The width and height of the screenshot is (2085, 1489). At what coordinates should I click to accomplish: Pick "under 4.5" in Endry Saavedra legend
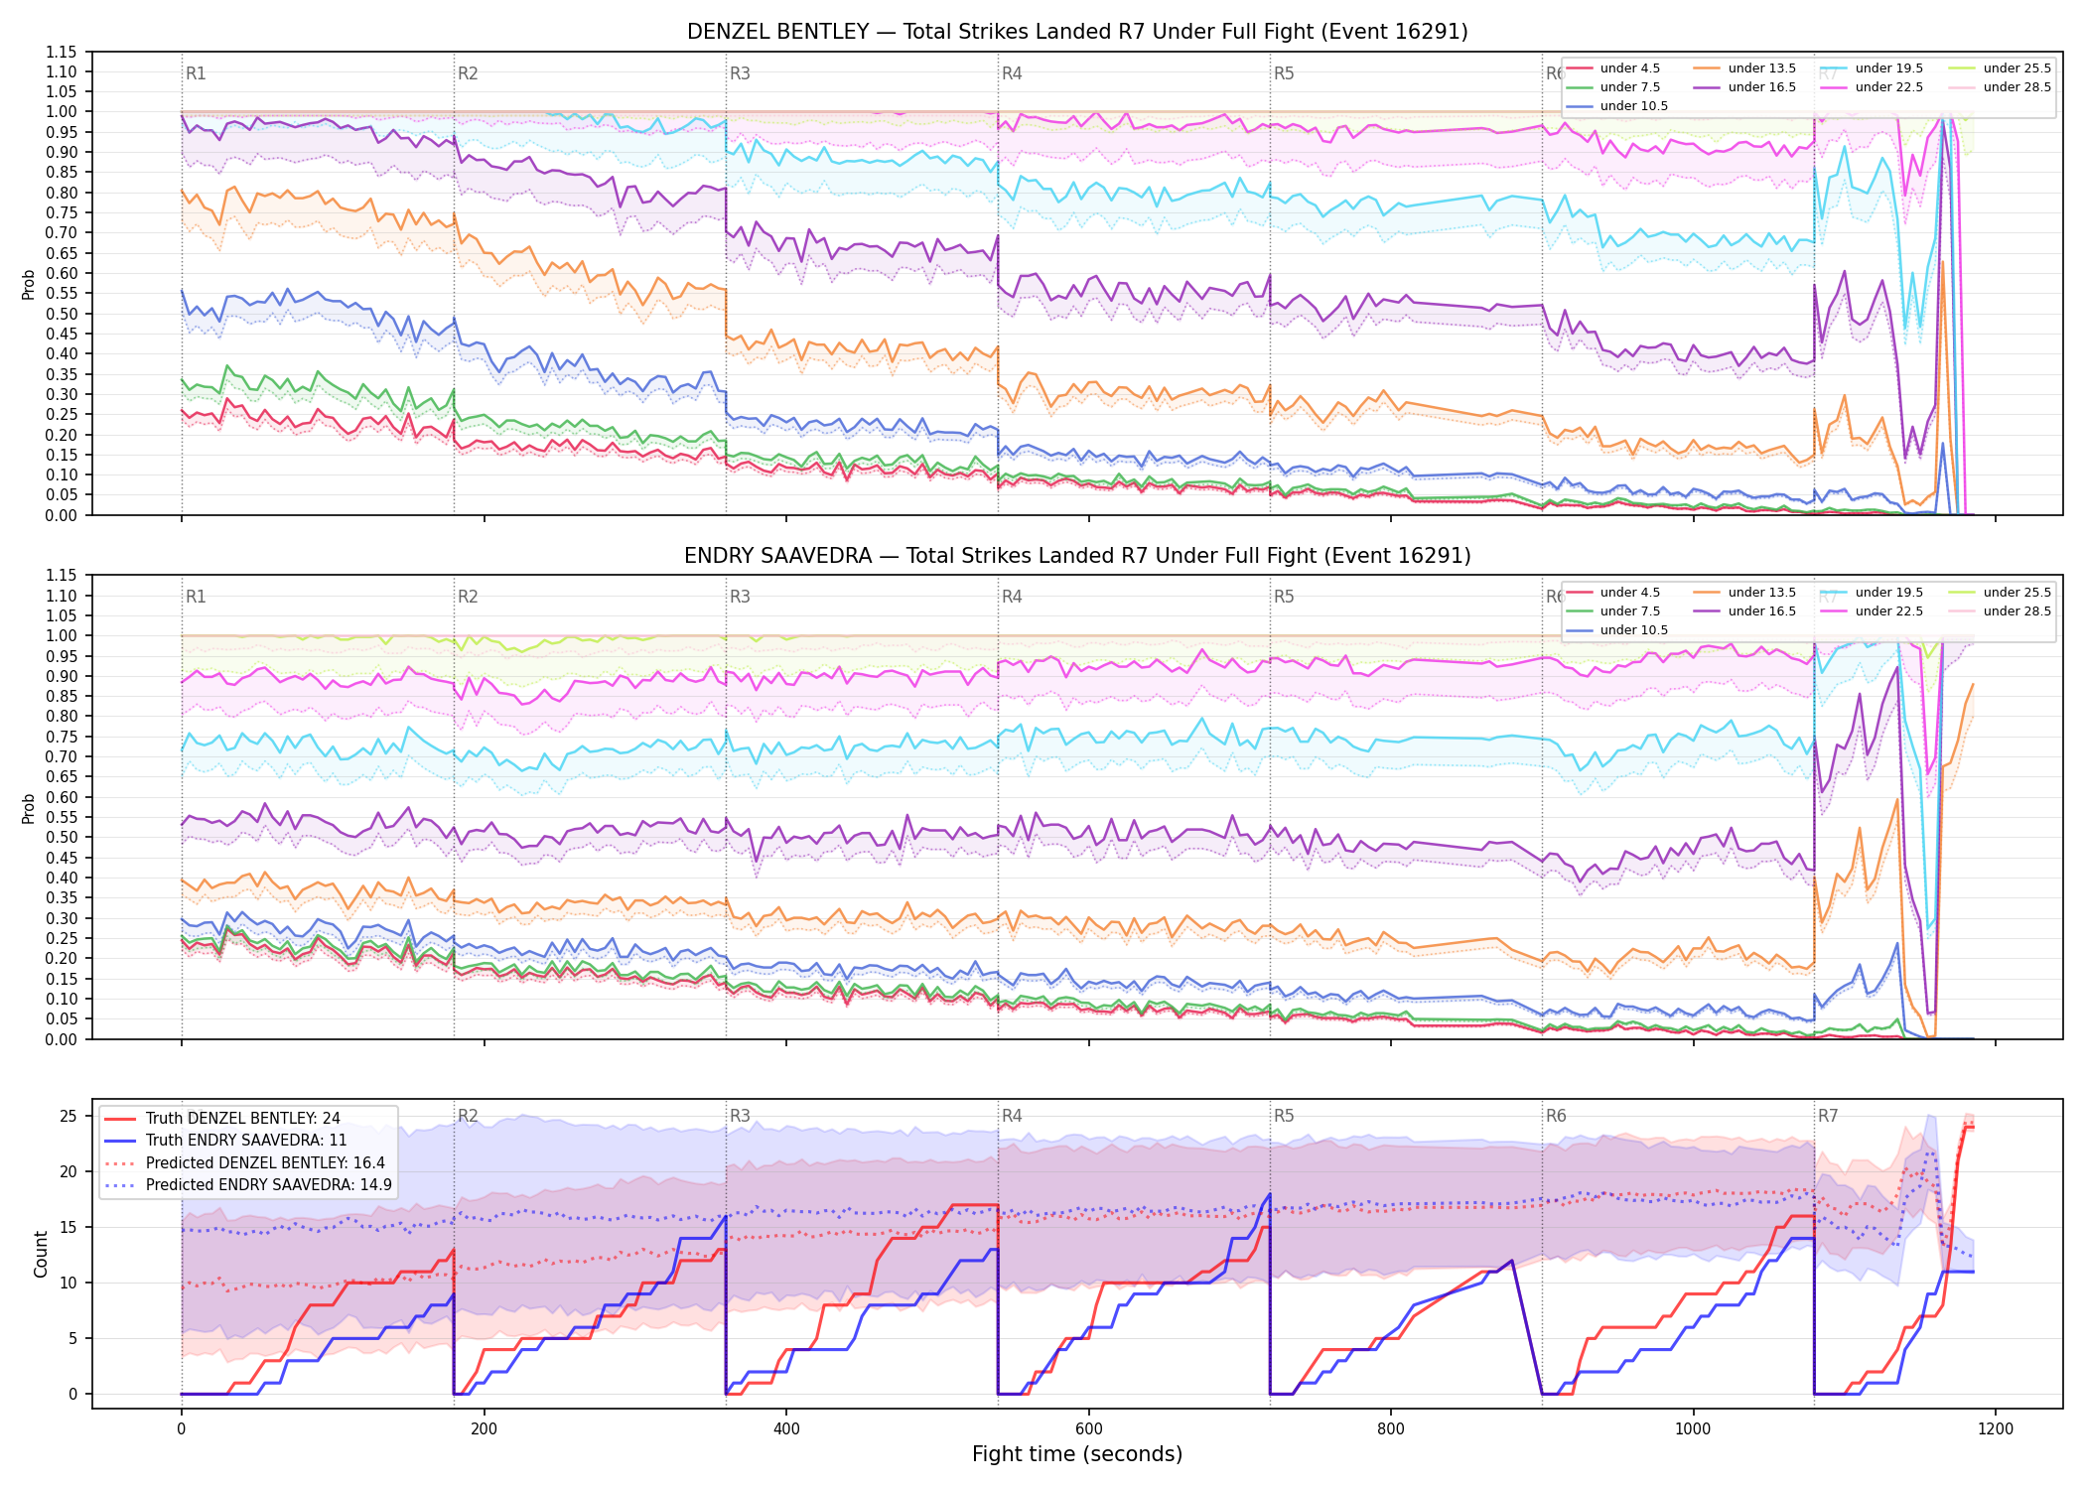coord(1629,593)
